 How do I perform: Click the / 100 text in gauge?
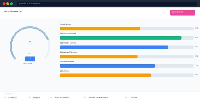click(28, 53)
